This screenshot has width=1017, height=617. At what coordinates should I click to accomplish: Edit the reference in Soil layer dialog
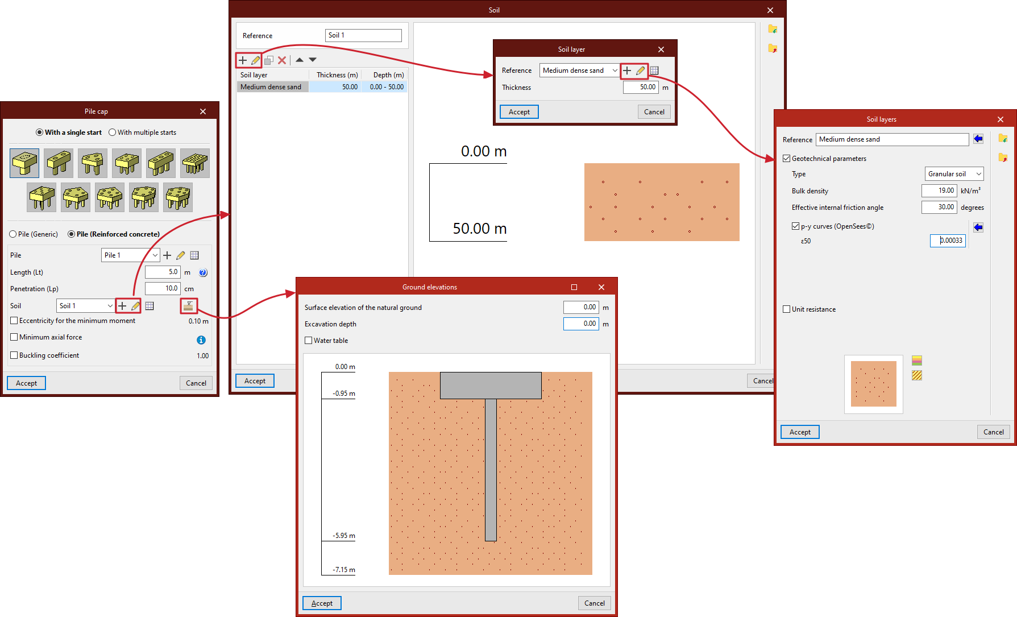(x=640, y=71)
